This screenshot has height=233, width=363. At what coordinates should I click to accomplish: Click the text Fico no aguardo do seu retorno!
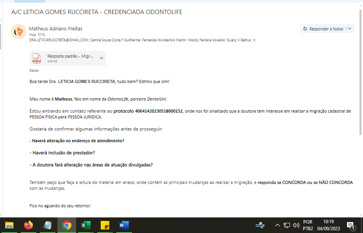tap(60, 206)
